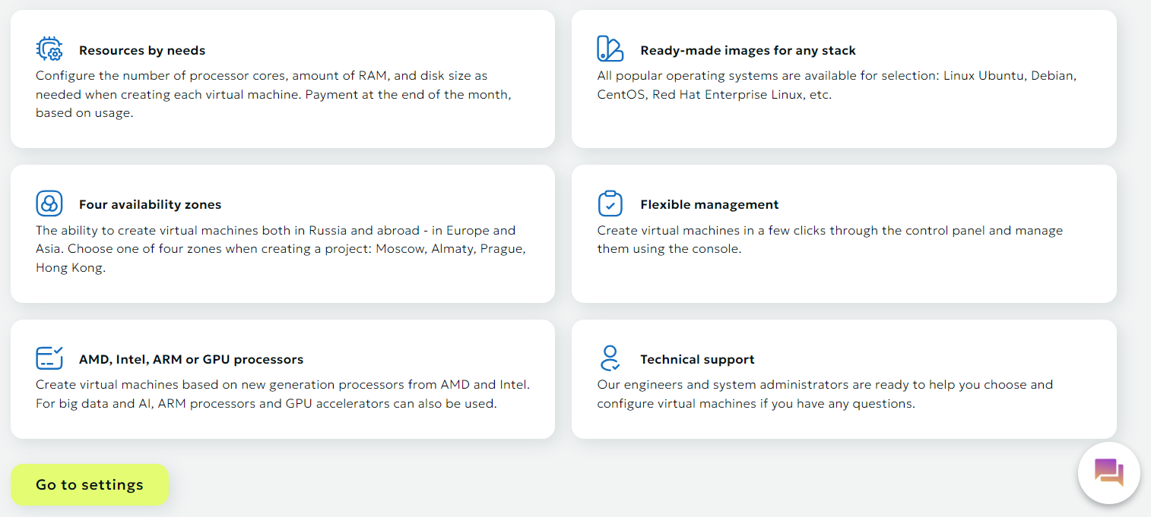Click the Resources by needs heading
This screenshot has height=517, width=1151.
(142, 51)
